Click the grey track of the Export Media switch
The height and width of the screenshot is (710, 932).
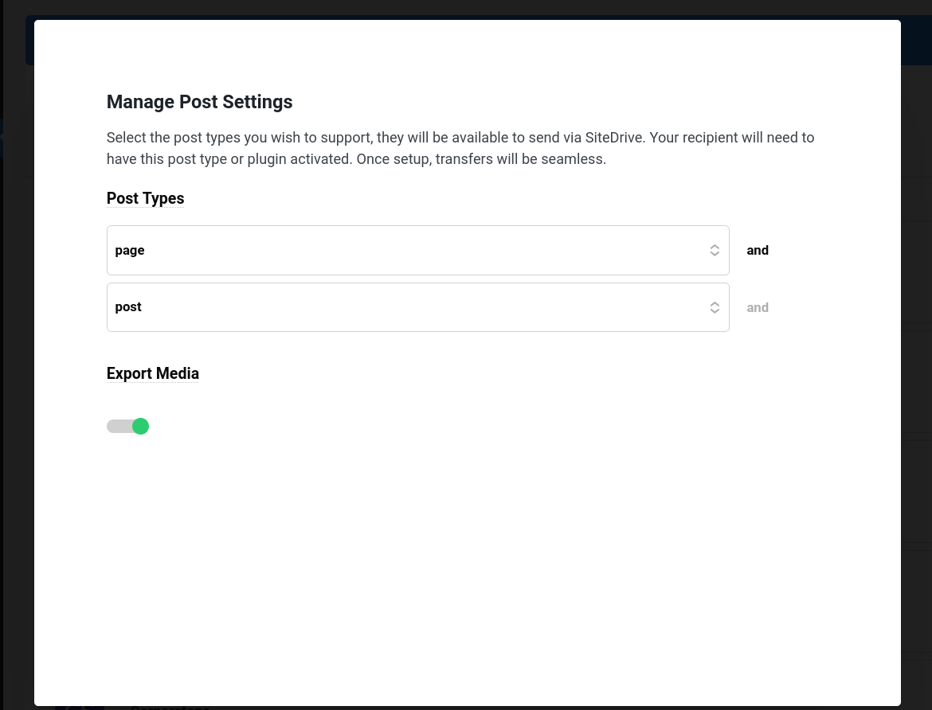tap(117, 427)
